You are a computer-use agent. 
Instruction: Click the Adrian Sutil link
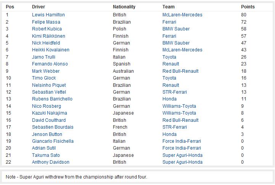[43, 148]
